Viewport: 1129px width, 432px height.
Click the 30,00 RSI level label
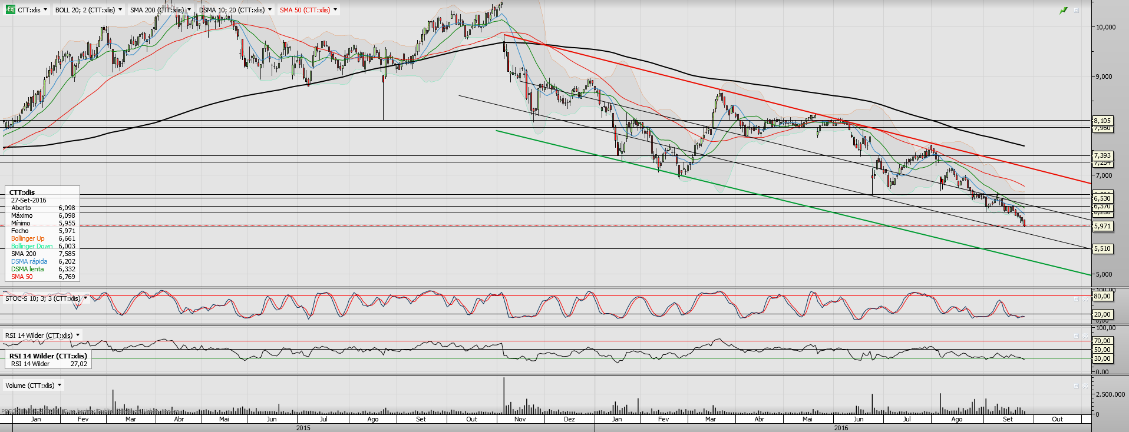(x=1102, y=358)
